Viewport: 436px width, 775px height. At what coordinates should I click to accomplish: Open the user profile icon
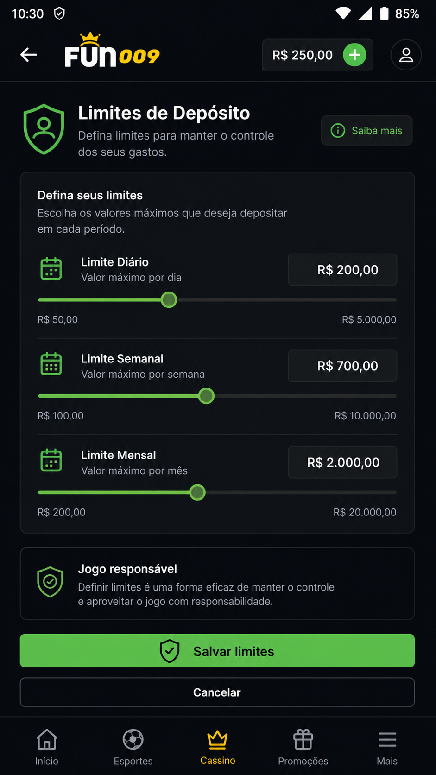pyautogui.click(x=406, y=55)
